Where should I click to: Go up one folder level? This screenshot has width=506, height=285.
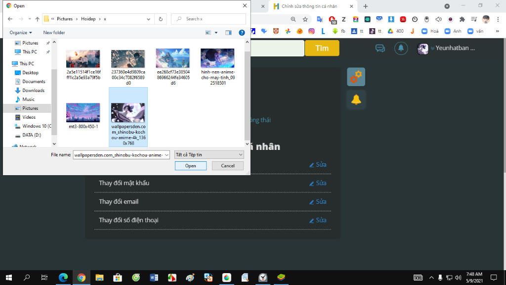point(38,19)
